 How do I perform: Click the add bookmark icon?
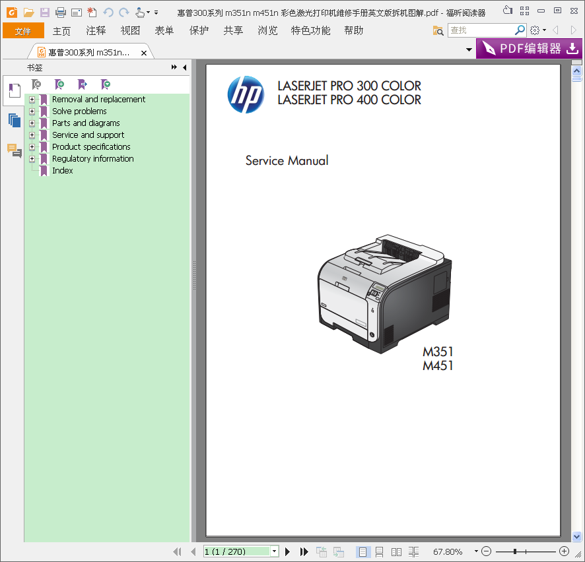tap(59, 84)
